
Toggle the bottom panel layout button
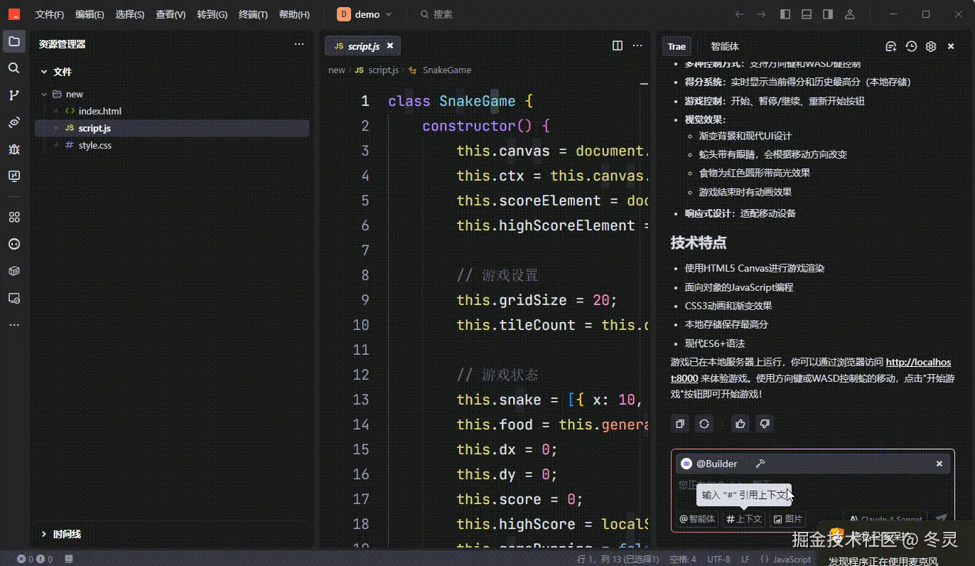point(807,14)
